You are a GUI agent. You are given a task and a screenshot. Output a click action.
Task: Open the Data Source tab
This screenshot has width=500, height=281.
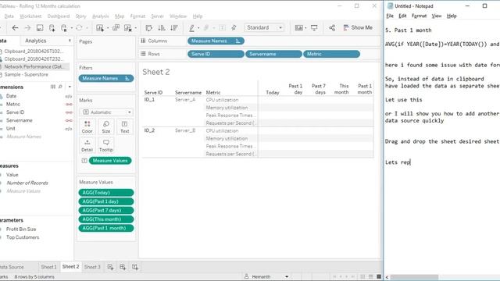click(x=12, y=267)
